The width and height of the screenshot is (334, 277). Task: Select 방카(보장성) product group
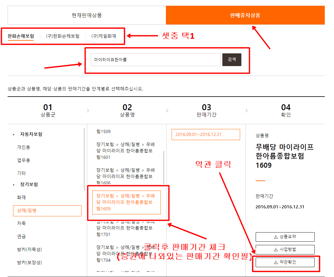pyautogui.click(x=29, y=262)
